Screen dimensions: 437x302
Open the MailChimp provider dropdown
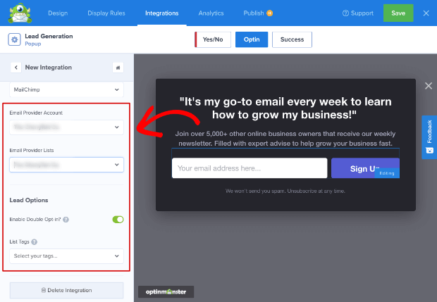(x=67, y=89)
